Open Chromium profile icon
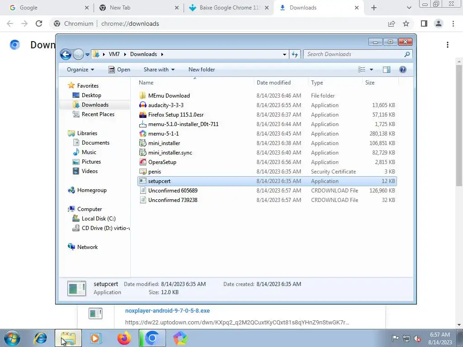The width and height of the screenshot is (463, 347). coord(439,23)
